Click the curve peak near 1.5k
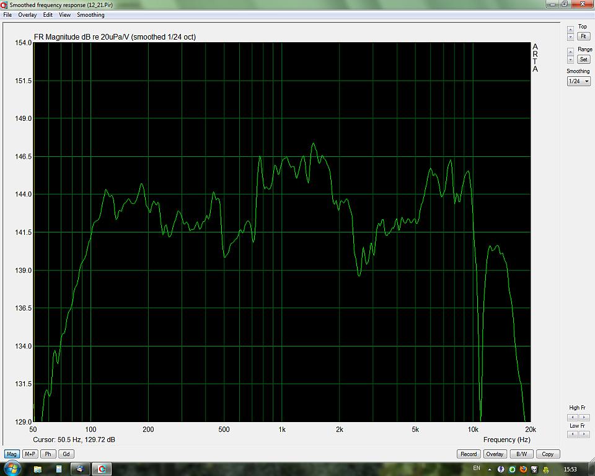Screen dimensions: 595x476 tap(313, 144)
